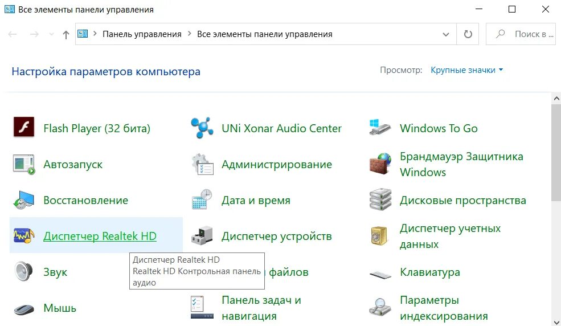Image resolution: width=561 pixels, height=326 pixels.
Task: Go forward with the right arrow button
Action: click(x=34, y=34)
